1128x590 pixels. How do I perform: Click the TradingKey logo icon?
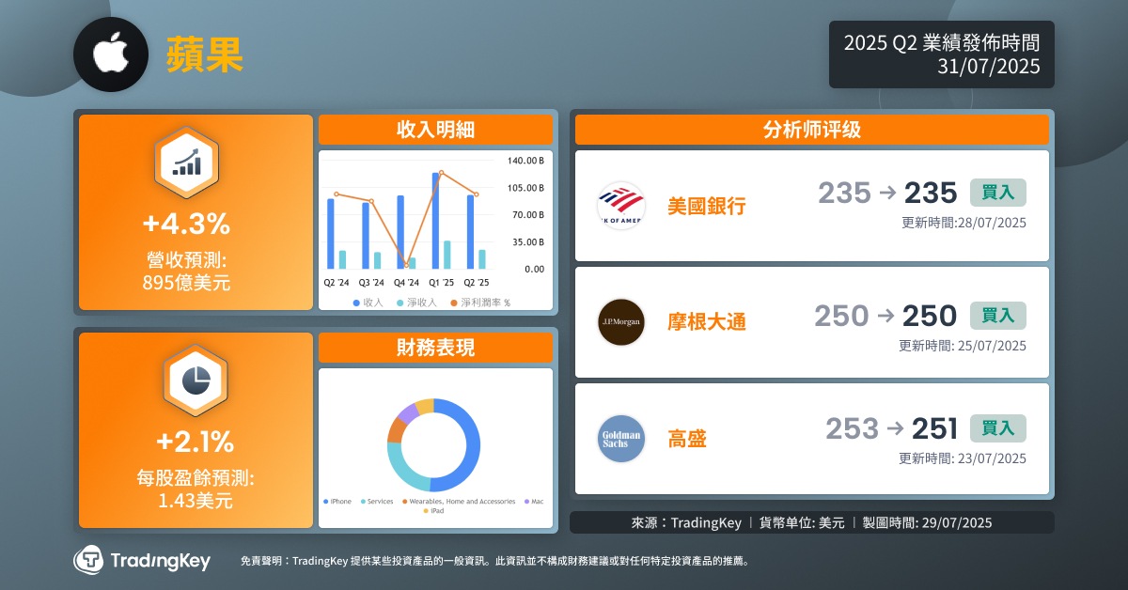(x=89, y=561)
